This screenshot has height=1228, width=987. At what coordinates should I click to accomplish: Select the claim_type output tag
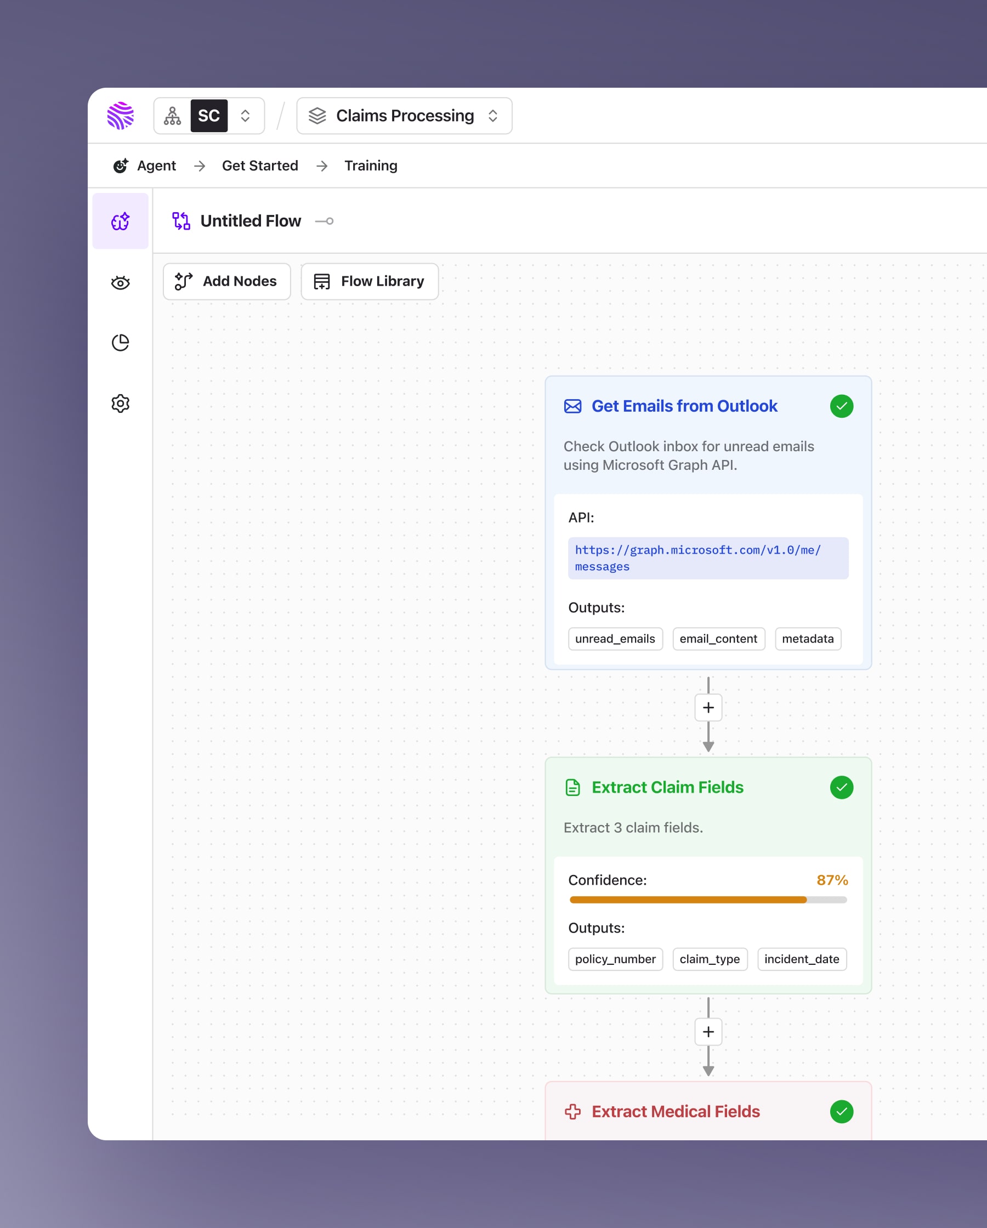coord(710,959)
